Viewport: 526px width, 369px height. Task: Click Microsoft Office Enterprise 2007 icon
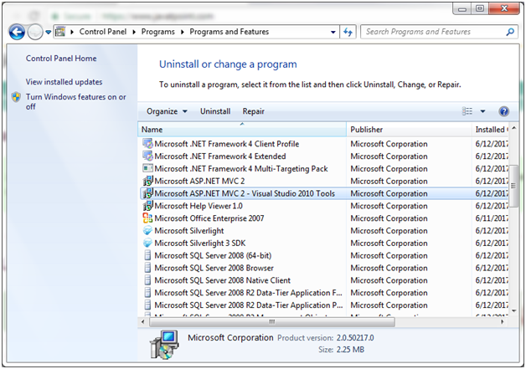147,218
